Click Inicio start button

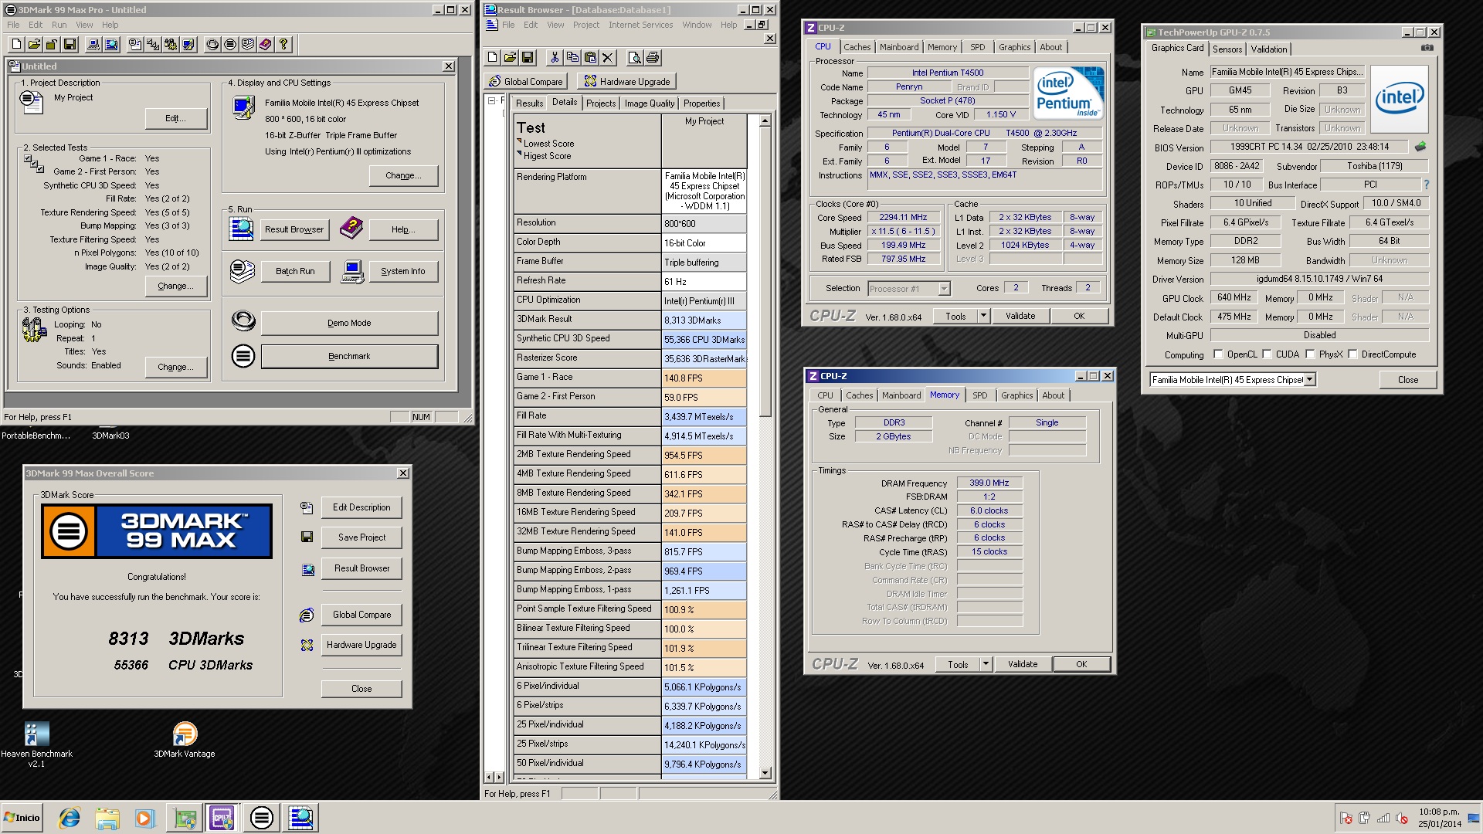[x=22, y=818]
